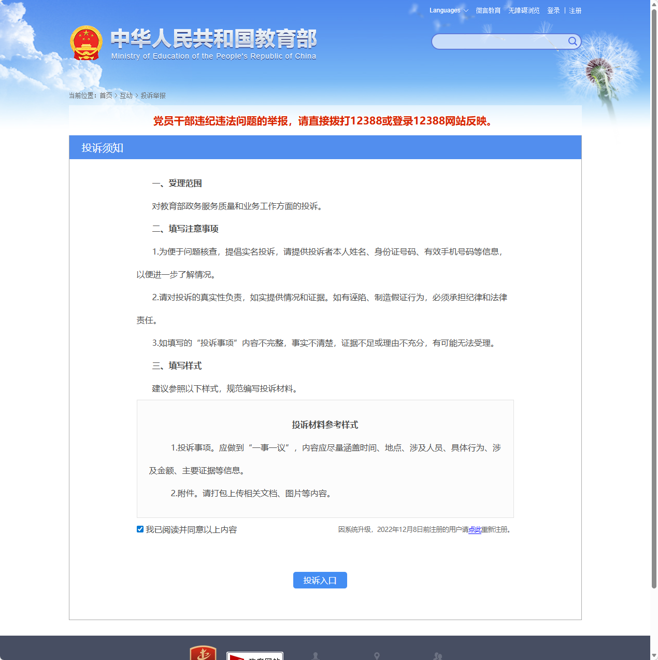Click the 投诉举报 breadcrumb item
The height and width of the screenshot is (660, 658).
[x=153, y=95]
